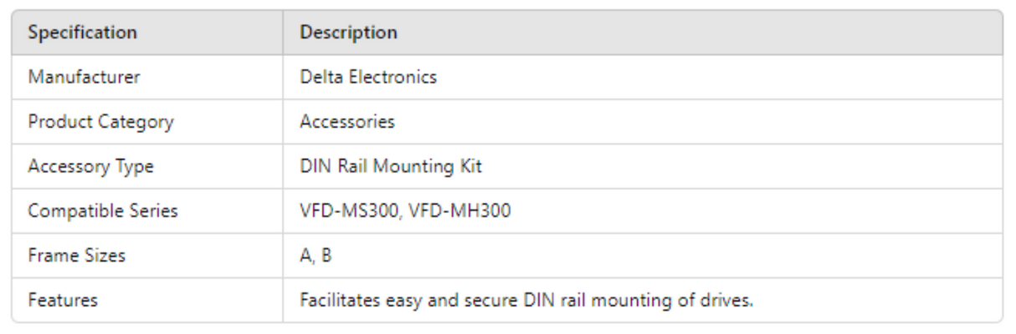Click frame size letter B
The height and width of the screenshot is (334, 1016).
coord(326,256)
